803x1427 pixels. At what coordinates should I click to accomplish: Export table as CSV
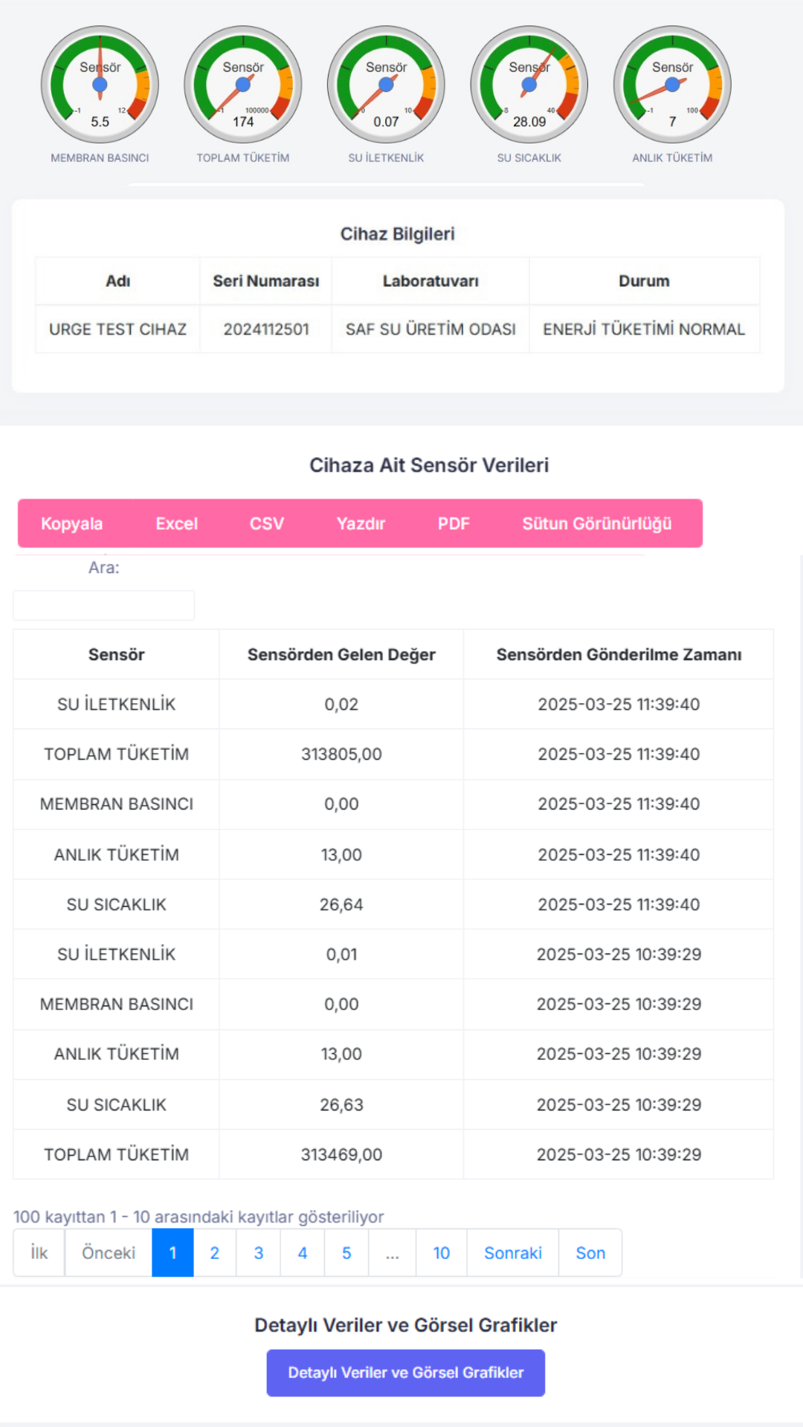(266, 524)
